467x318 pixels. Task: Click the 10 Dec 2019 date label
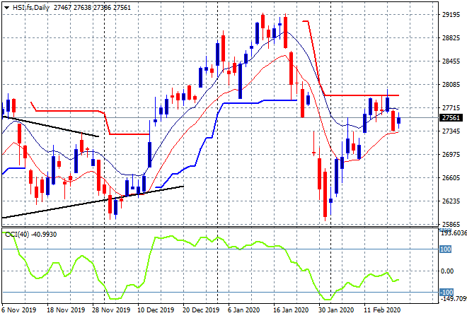[156, 310]
